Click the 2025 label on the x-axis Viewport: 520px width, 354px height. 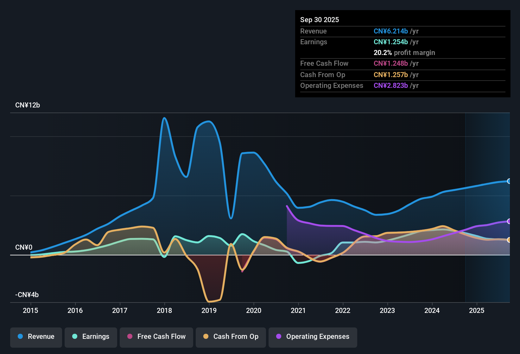point(477,311)
